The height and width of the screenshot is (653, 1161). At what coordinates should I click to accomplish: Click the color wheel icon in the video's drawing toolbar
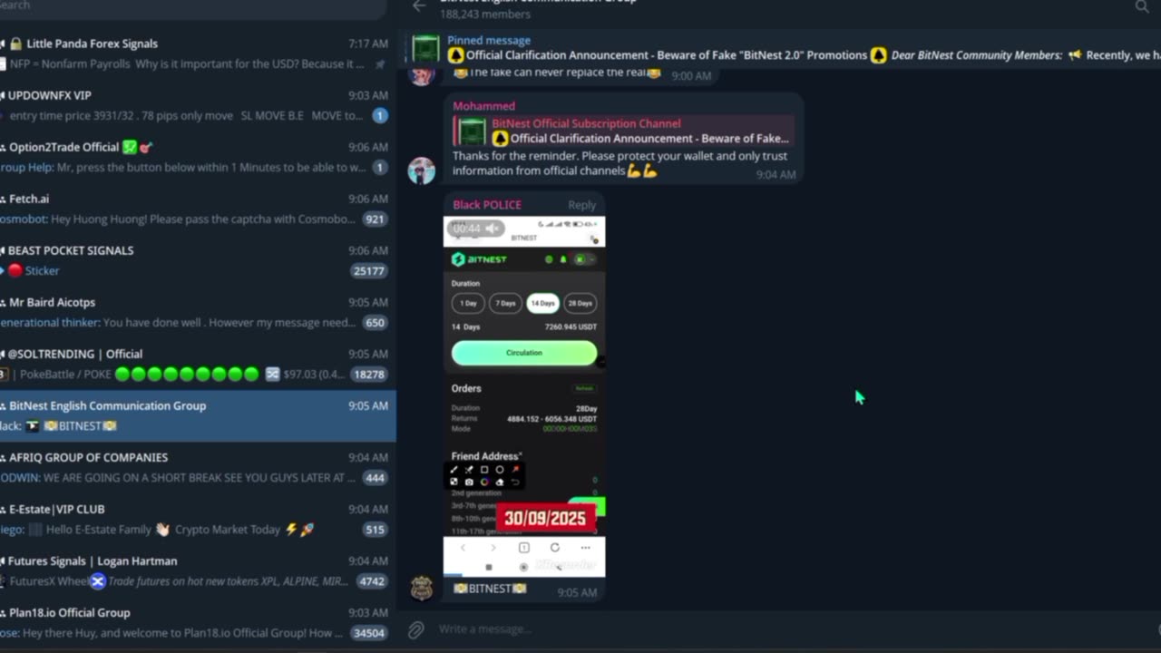(x=484, y=482)
